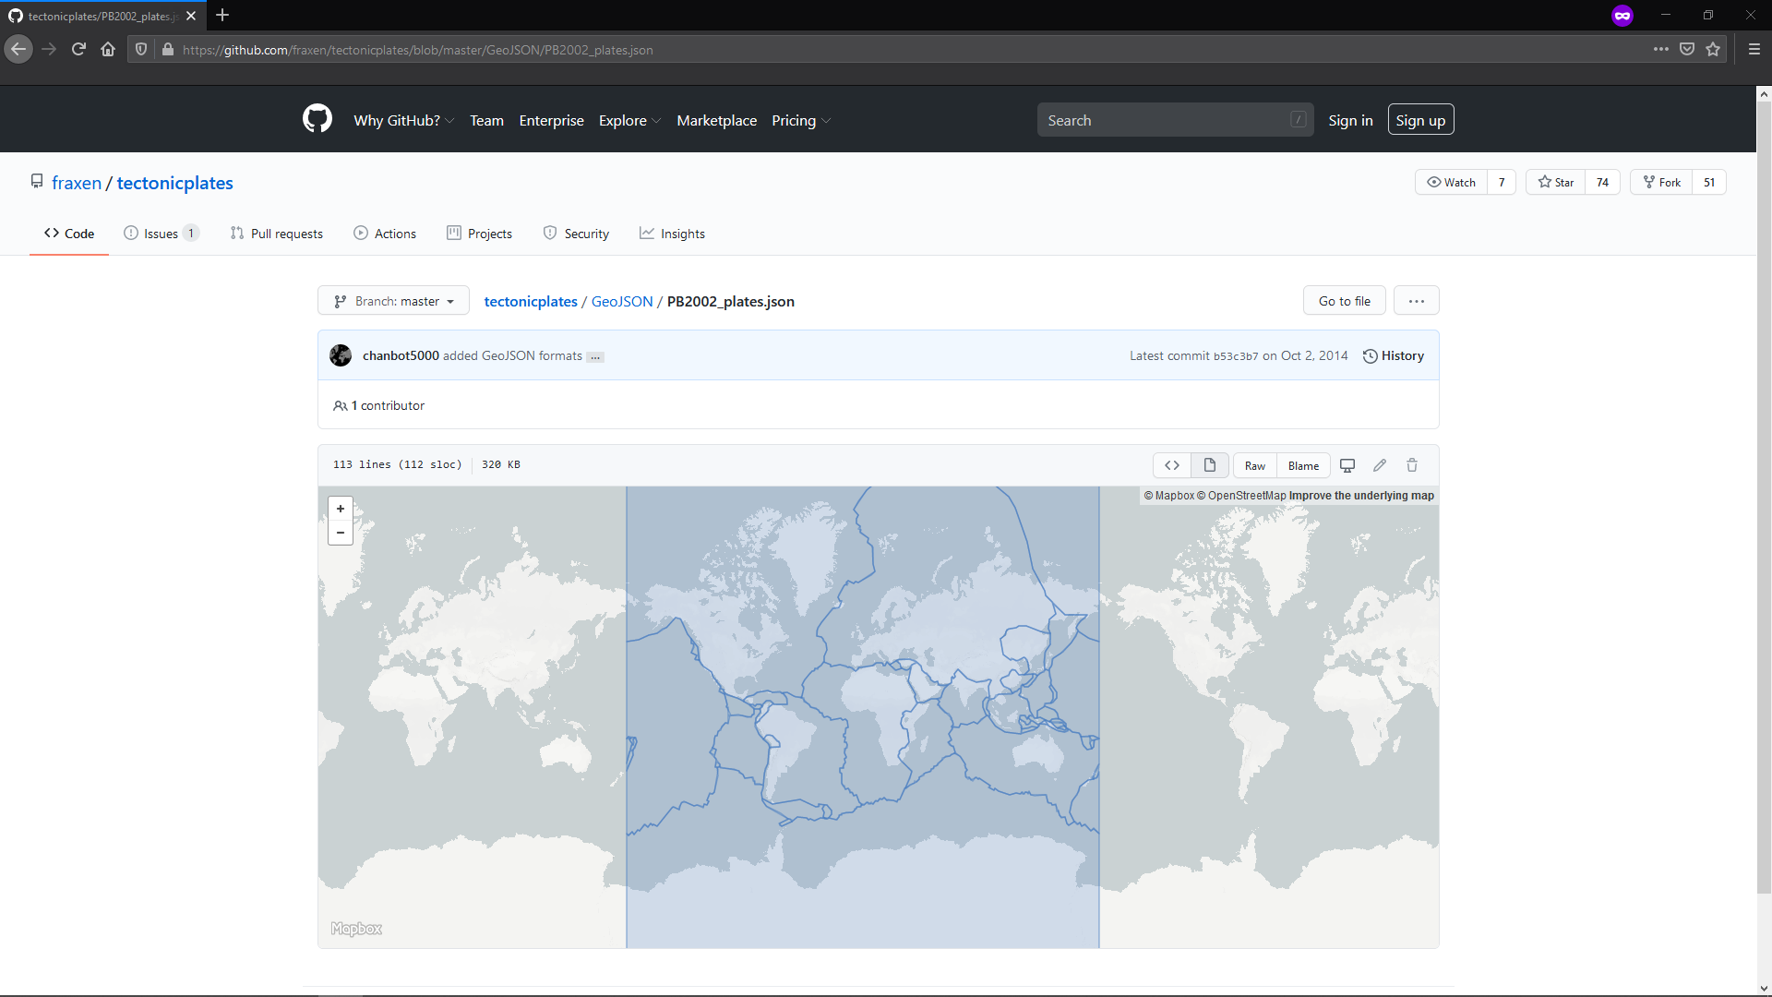Screen dimensions: 1772x997
Task: Switch to rendered file view
Action: pos(1209,465)
